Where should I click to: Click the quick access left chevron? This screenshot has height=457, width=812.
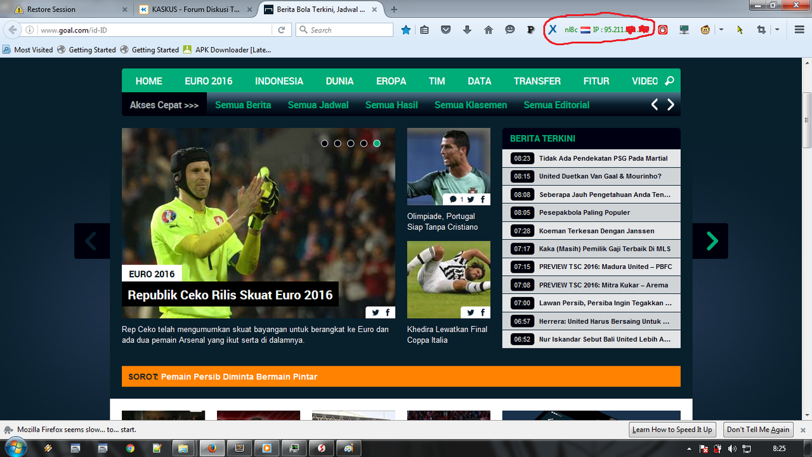point(655,105)
